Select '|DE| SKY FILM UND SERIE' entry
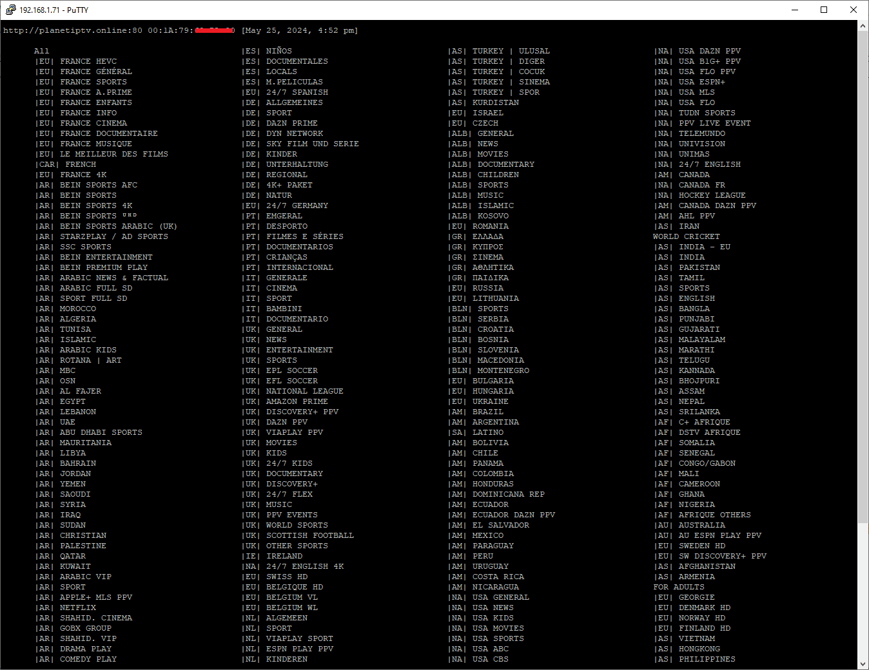The height and width of the screenshot is (670, 869). click(300, 144)
